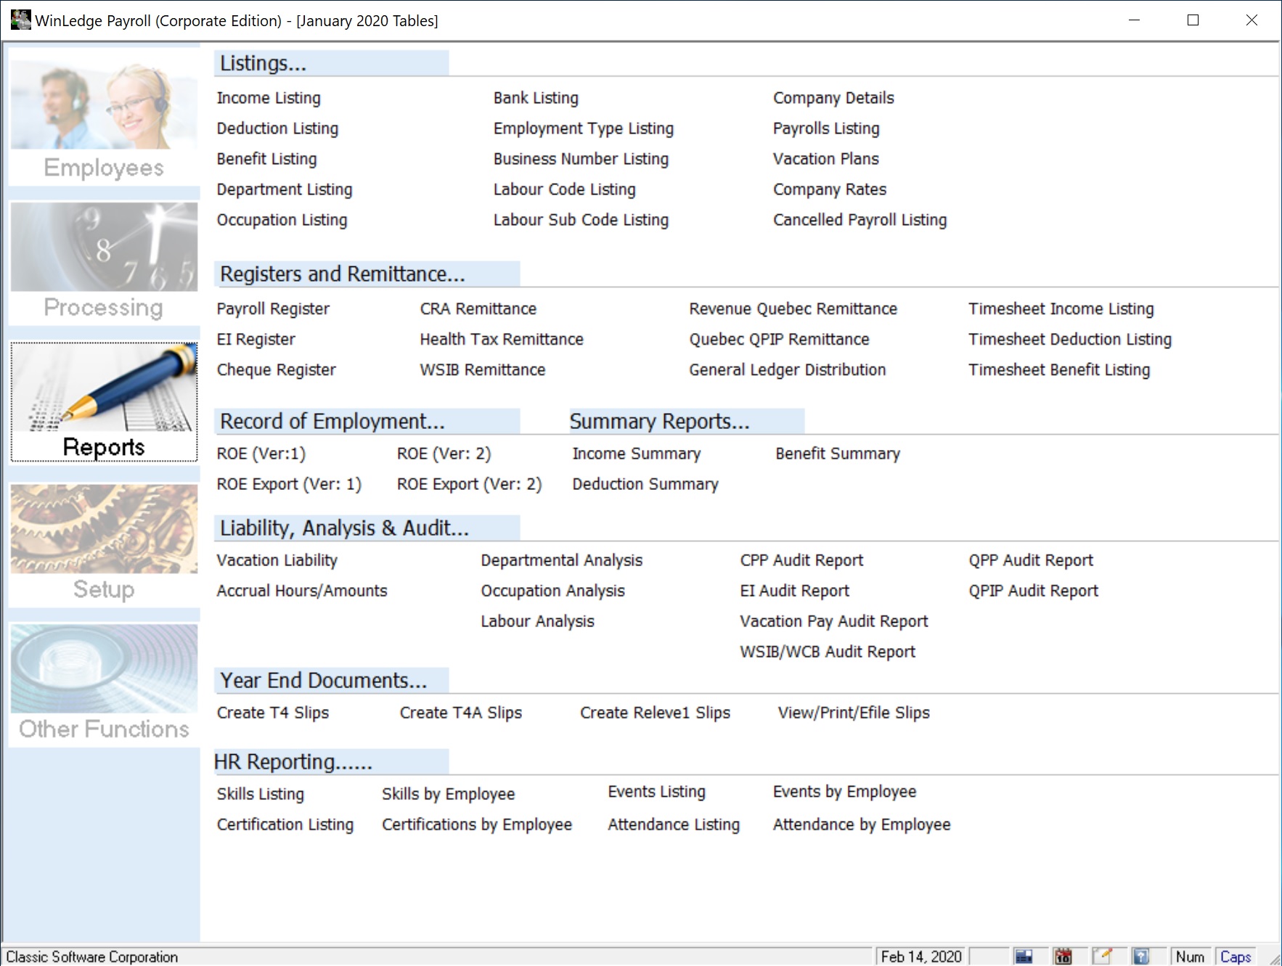Open Other Functions disc image

(x=104, y=668)
